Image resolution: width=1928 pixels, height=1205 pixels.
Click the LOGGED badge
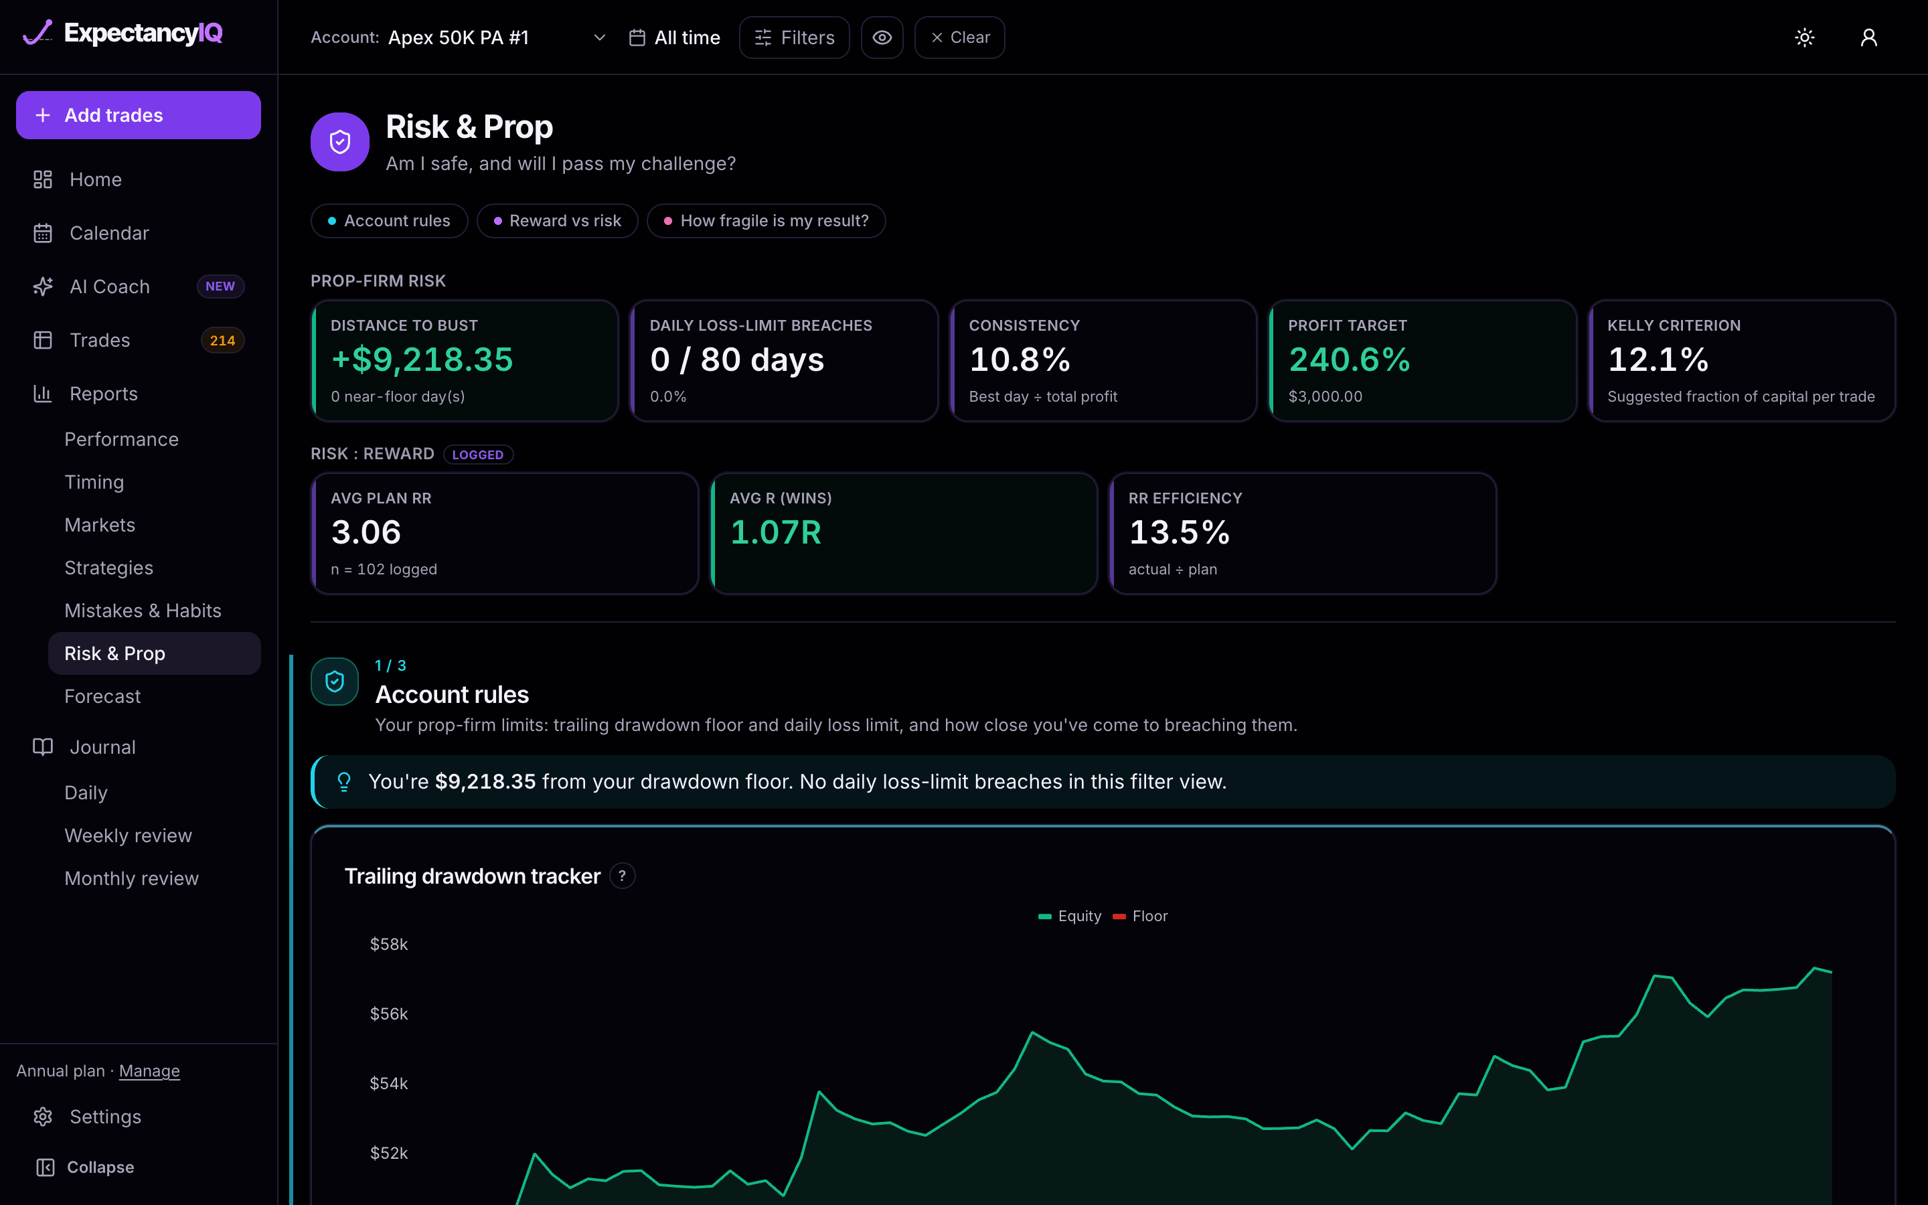click(478, 455)
